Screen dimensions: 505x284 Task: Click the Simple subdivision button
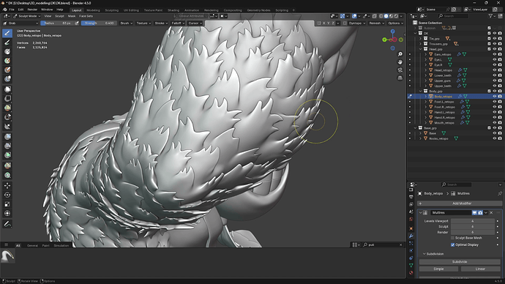438,269
